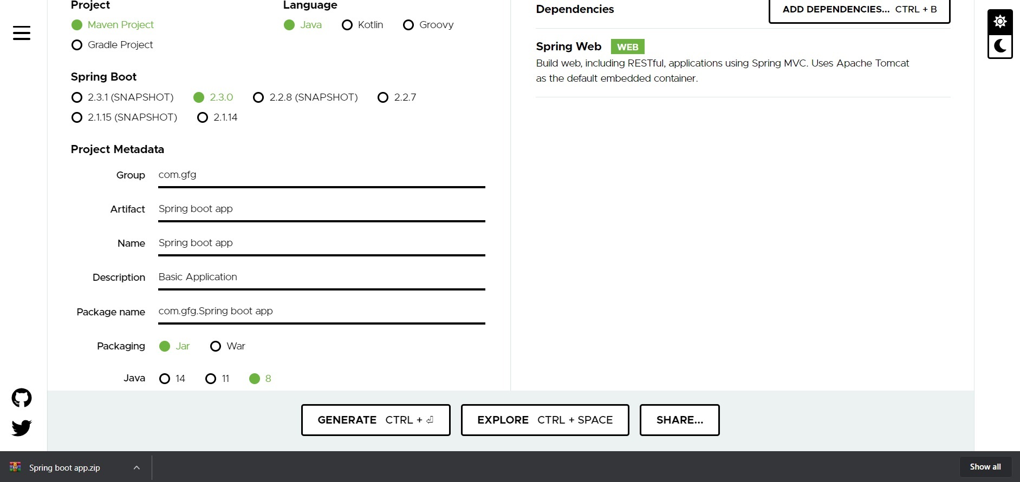
Task: Click the Project Metadata heading
Action: click(x=118, y=149)
